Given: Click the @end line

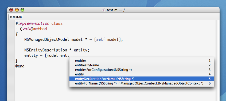Looking at the screenshot, I should (20, 66).
